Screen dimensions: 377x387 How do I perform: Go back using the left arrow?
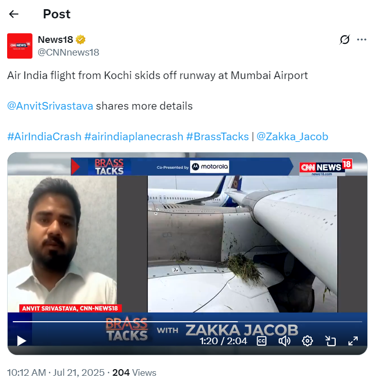[14, 14]
